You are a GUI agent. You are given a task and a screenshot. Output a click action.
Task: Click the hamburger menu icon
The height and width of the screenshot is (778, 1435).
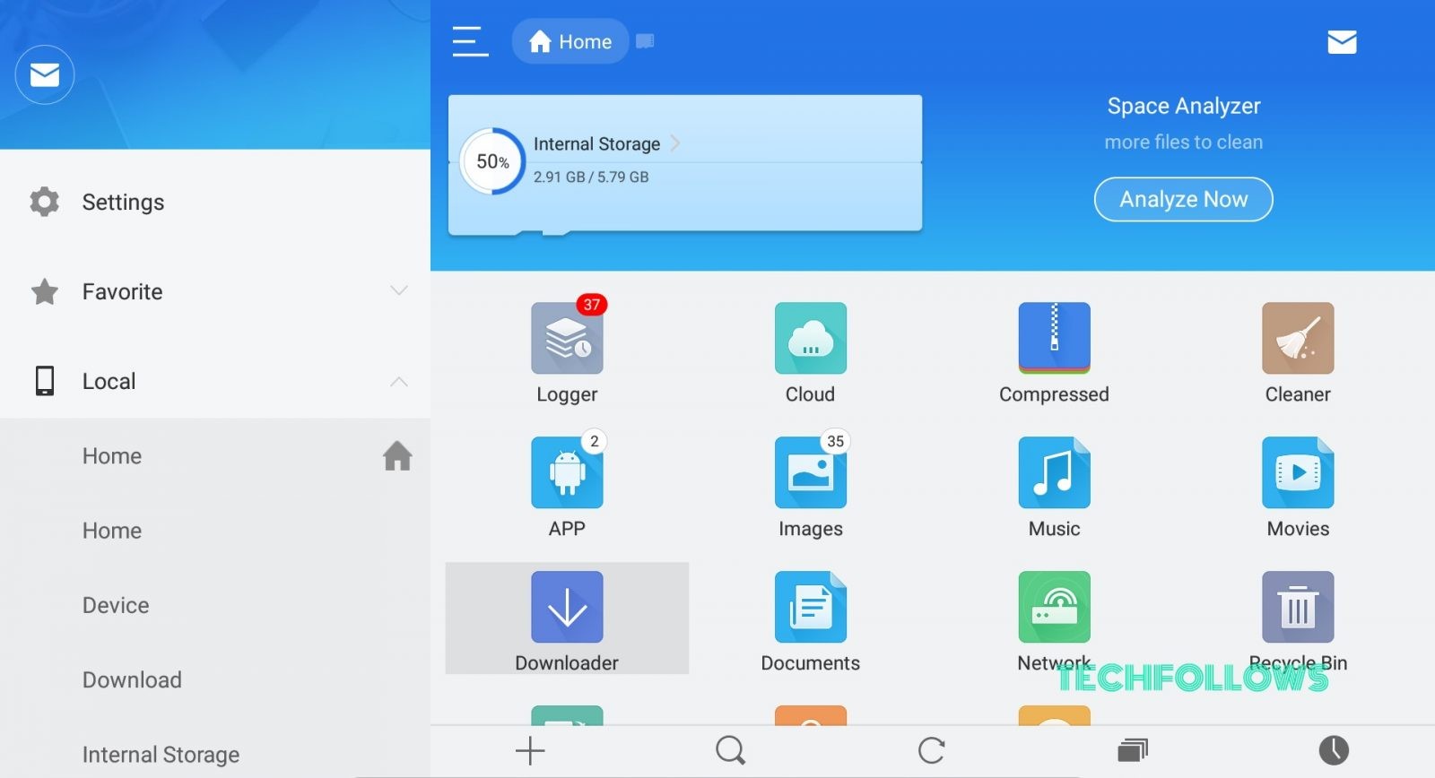coord(470,41)
